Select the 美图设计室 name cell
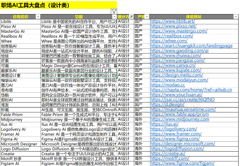The width and height of the screenshot is (240, 166). pyautogui.click(x=21, y=75)
